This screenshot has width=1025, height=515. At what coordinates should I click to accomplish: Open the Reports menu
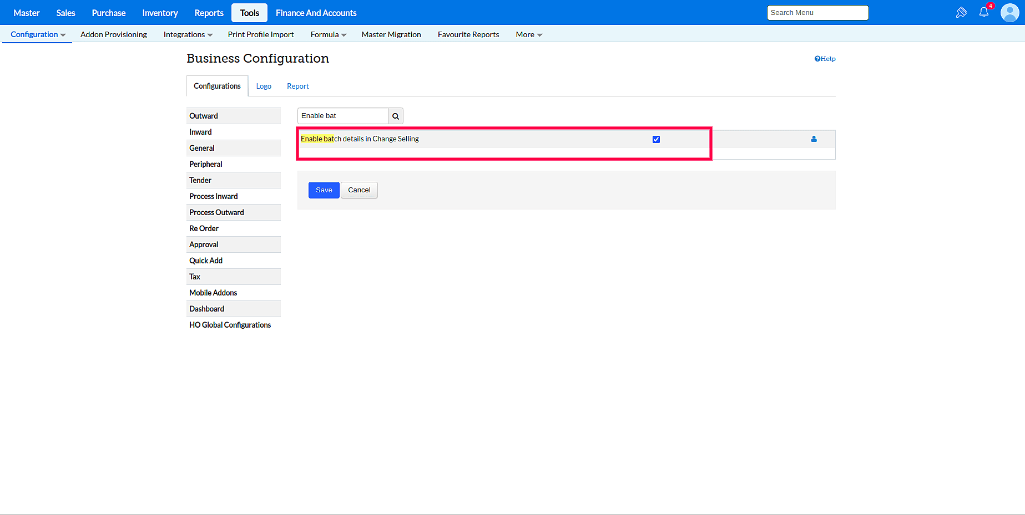(209, 13)
